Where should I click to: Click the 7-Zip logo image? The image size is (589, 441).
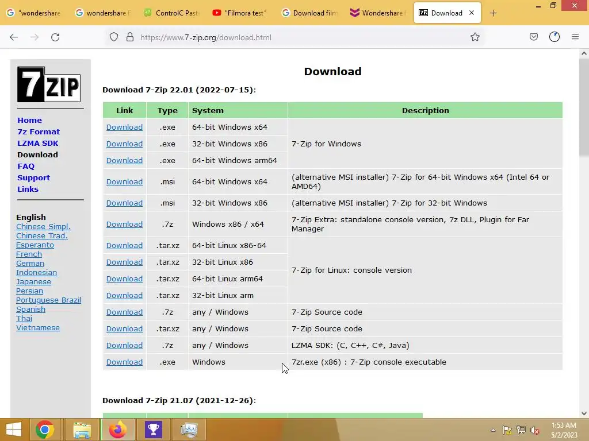49,84
